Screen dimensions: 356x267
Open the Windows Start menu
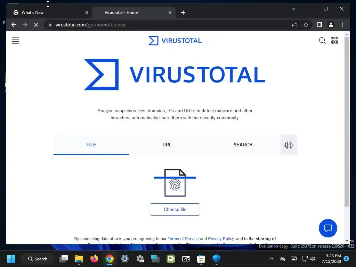pos(11,259)
